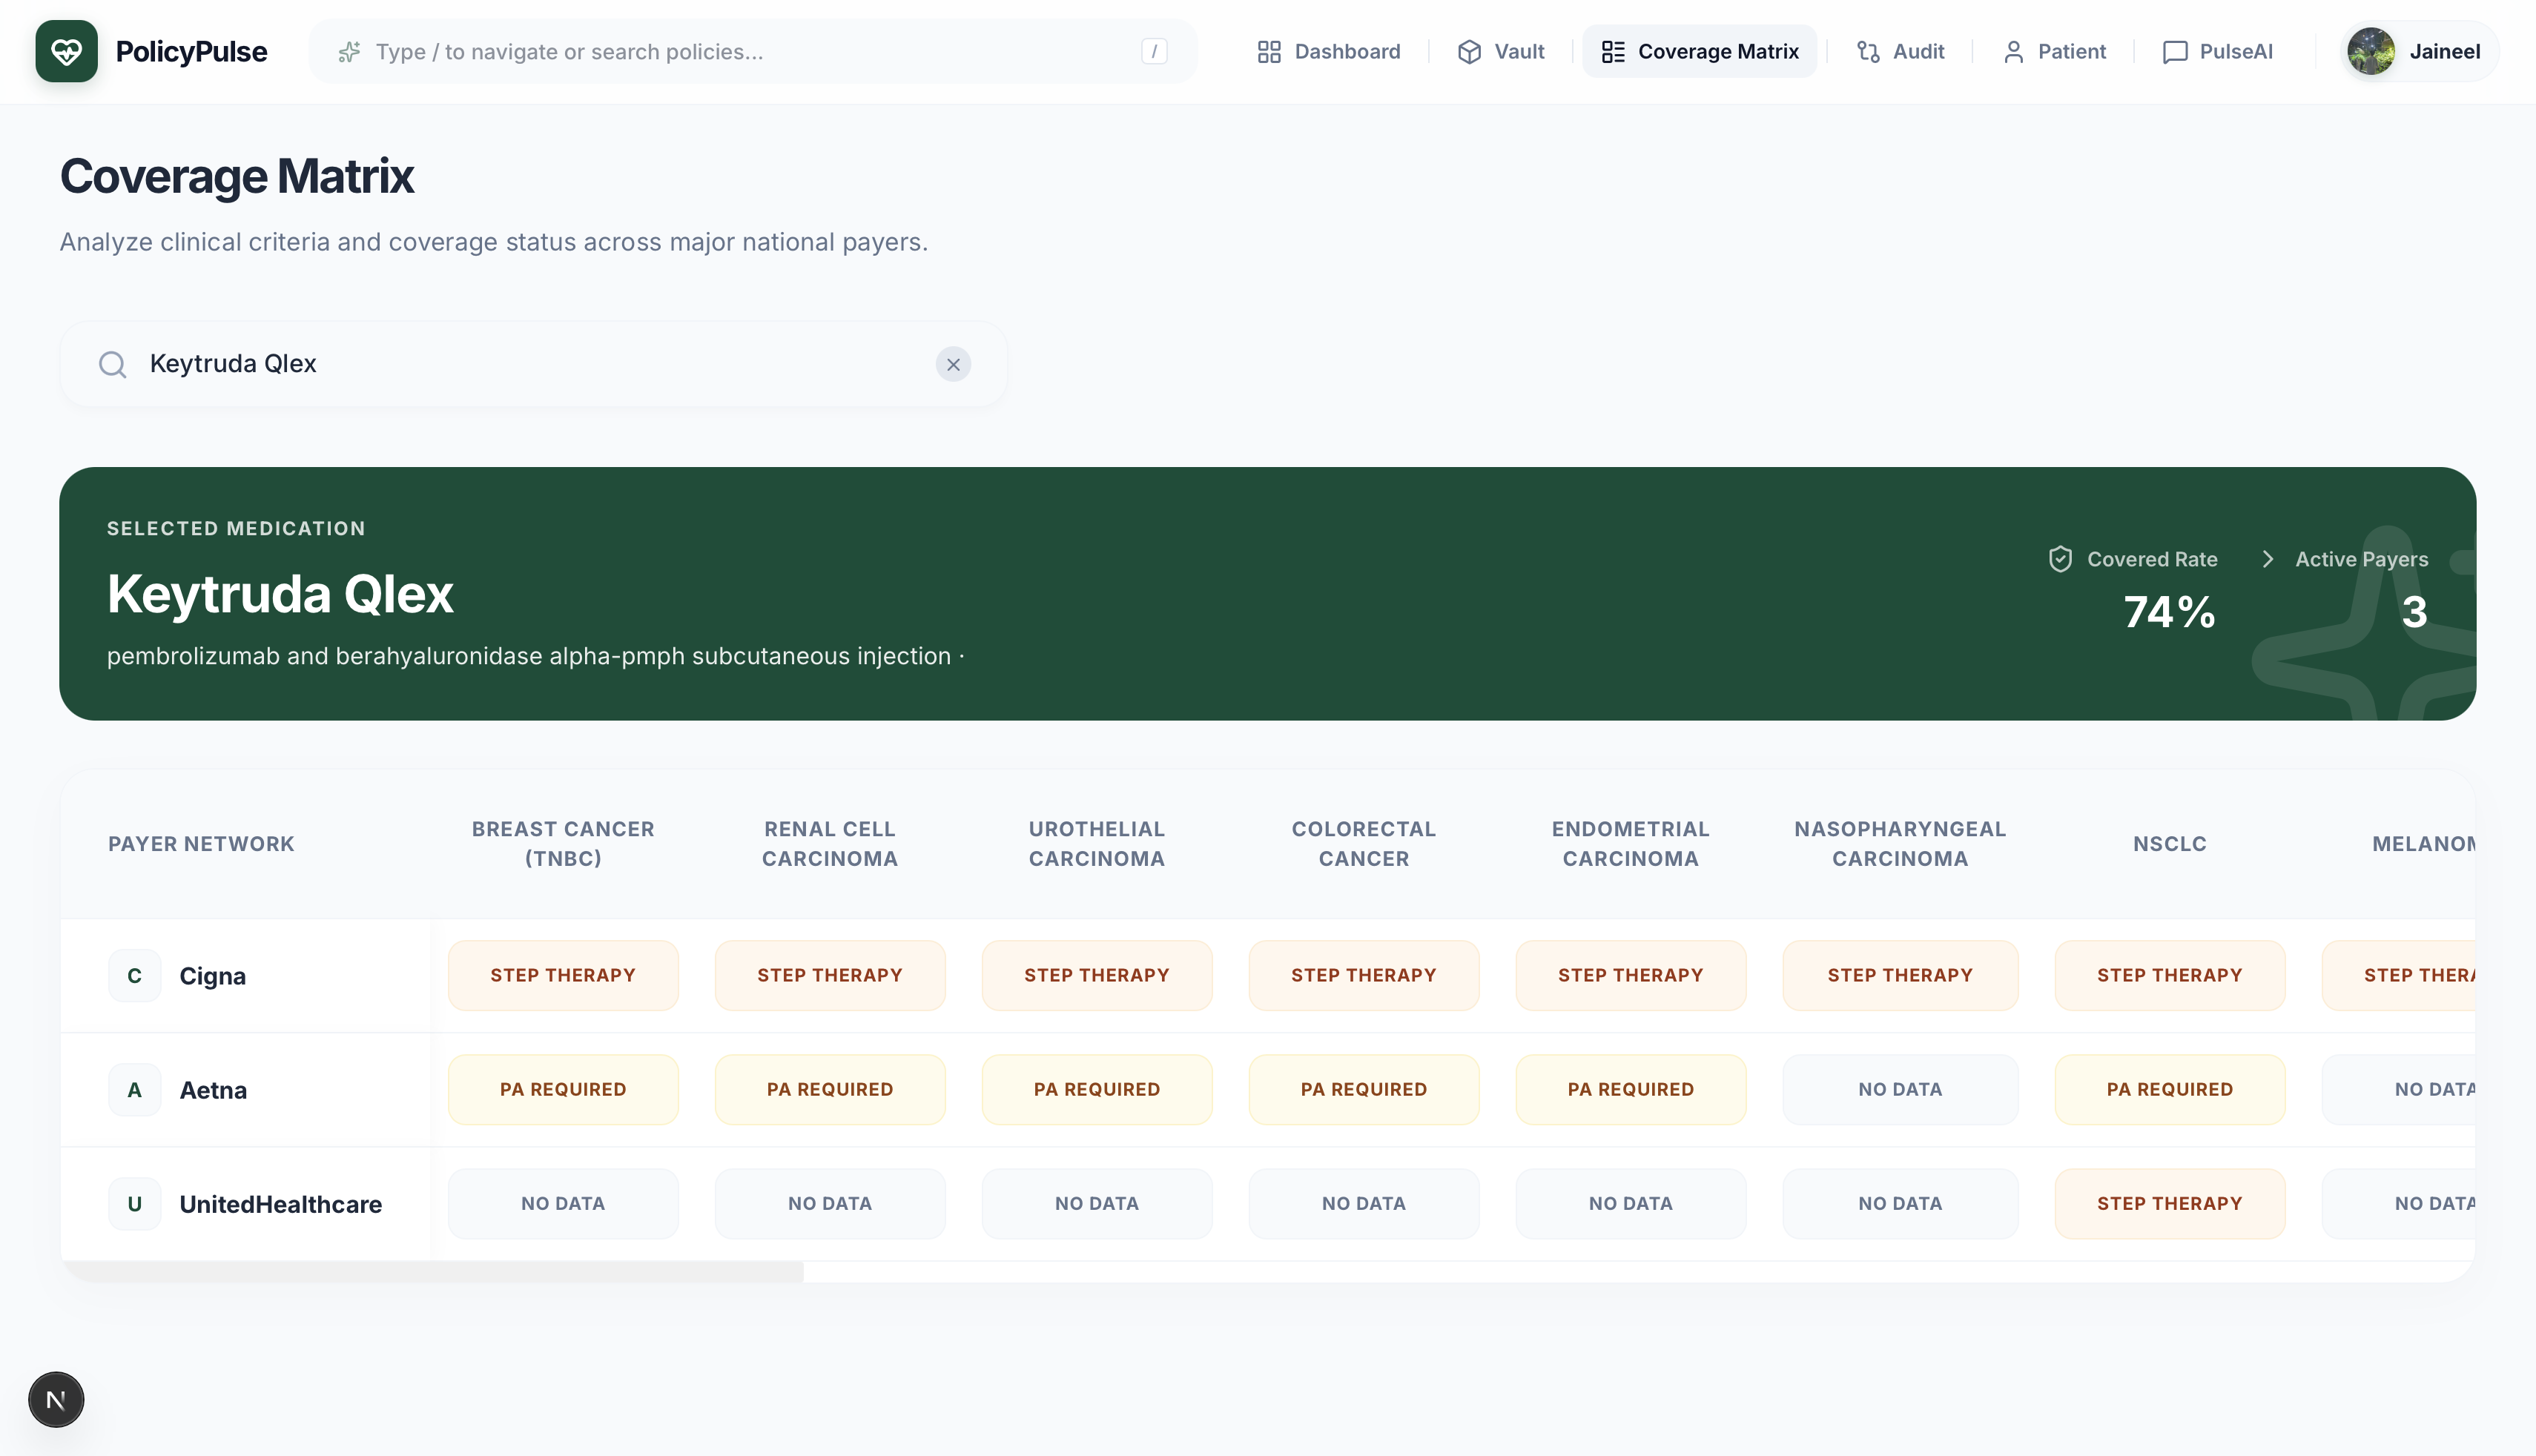This screenshot has height=1456, width=2536.
Task: Click the PolicyPulse heart logo icon
Action: (66, 51)
